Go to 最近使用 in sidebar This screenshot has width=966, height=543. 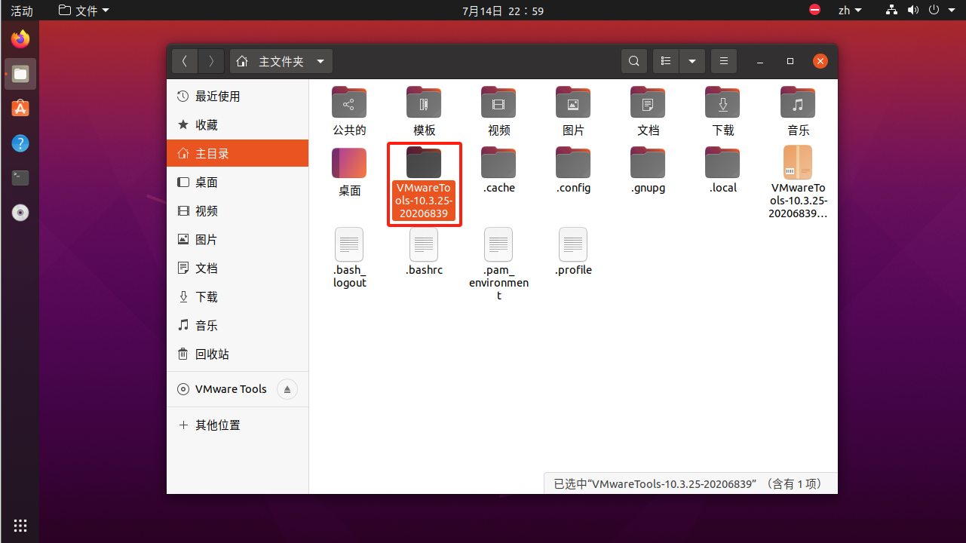[x=238, y=97]
